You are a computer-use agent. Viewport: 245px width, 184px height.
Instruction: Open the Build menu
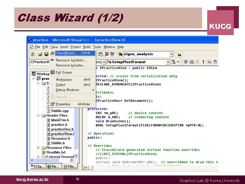point(87,47)
